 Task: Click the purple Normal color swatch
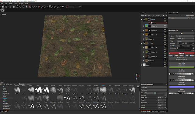[x=182, y=87]
